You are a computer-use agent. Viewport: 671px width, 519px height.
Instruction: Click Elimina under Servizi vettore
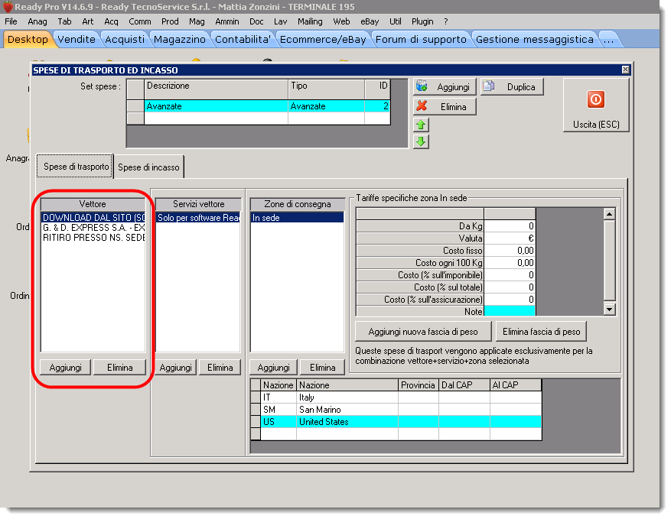(220, 368)
